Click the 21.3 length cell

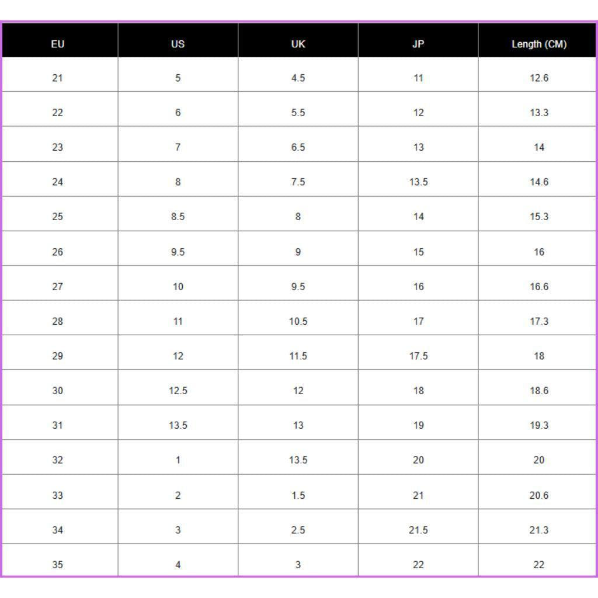(538, 530)
